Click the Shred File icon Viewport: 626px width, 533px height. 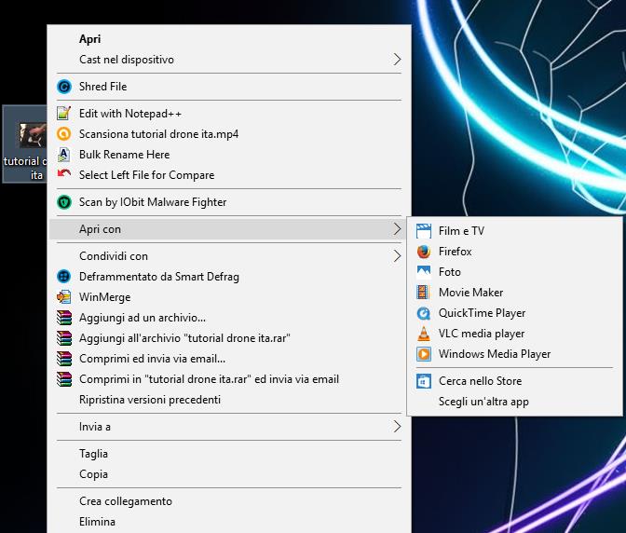63,87
